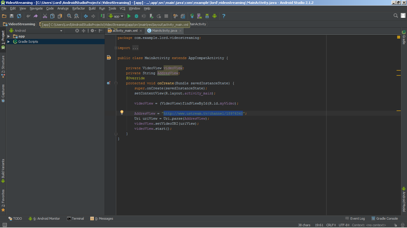407x228 pixels.
Task: Open SDK Manager download icon
Action: (207, 16)
